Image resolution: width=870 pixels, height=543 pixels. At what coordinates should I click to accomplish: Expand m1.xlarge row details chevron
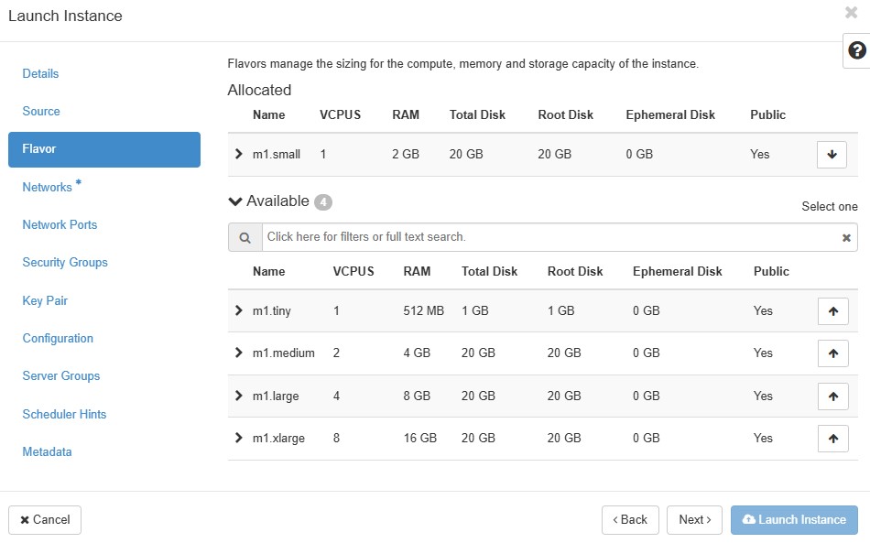point(239,439)
